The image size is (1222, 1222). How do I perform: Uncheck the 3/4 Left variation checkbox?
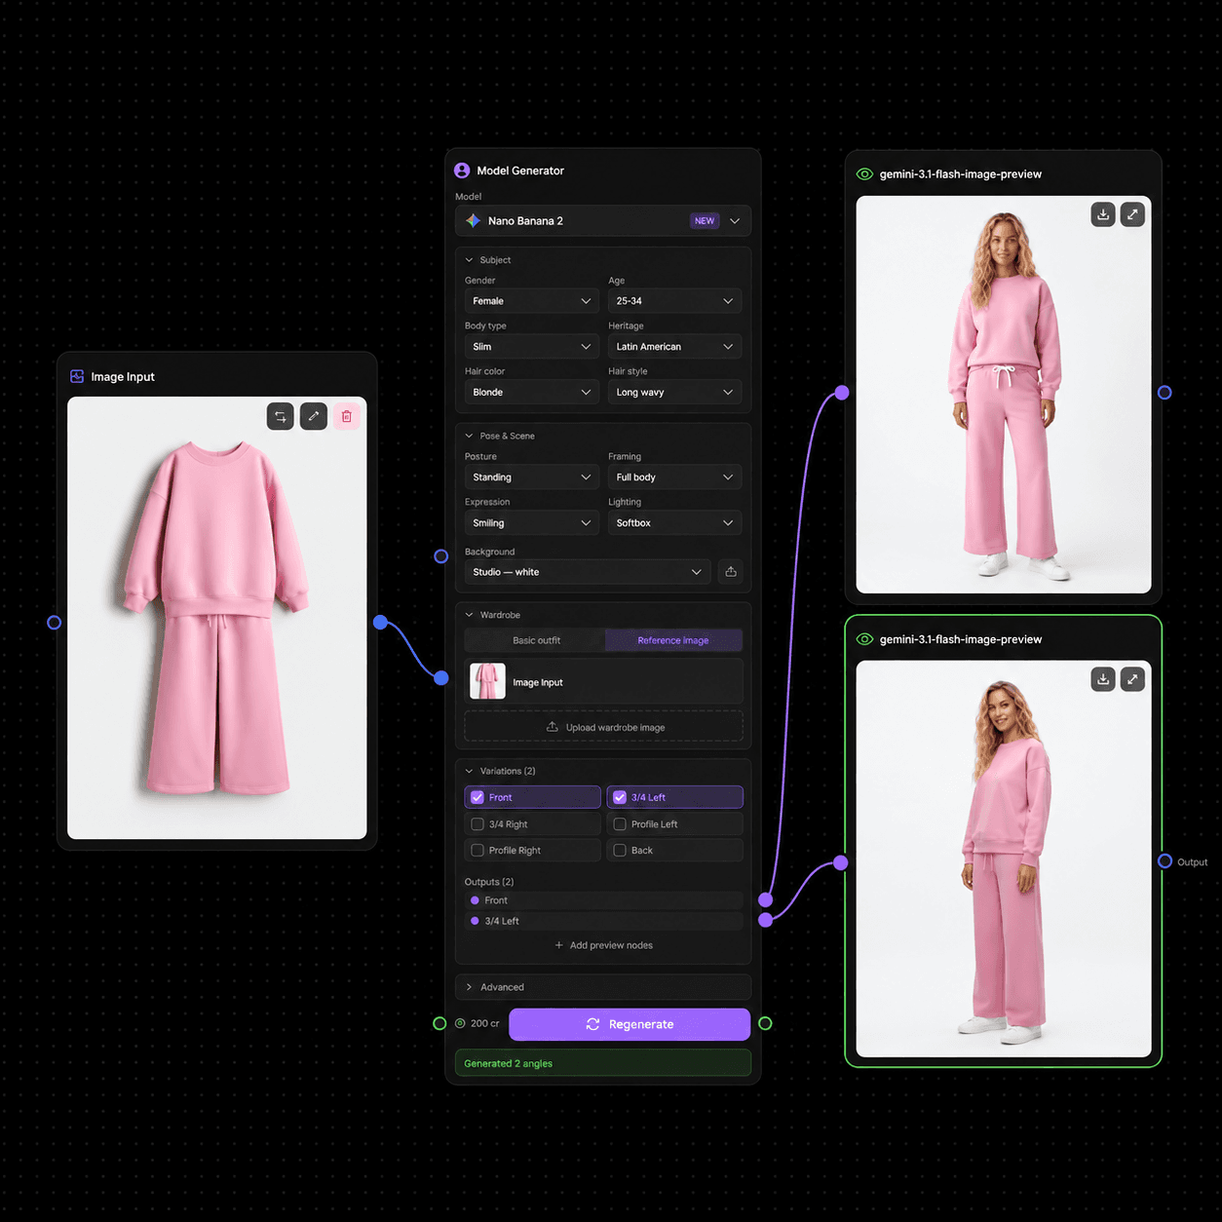tap(620, 797)
